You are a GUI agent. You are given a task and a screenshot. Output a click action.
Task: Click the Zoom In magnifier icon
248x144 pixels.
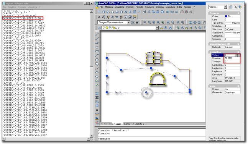tap(168, 23)
